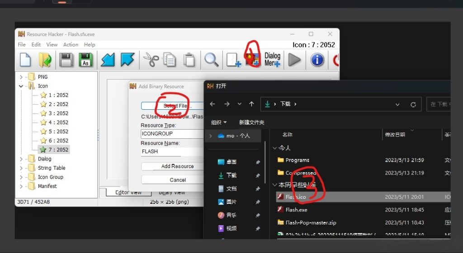Viewport: 463px width, 253px height.
Task: Click the 新建文件夹 button
Action: [x=251, y=122]
